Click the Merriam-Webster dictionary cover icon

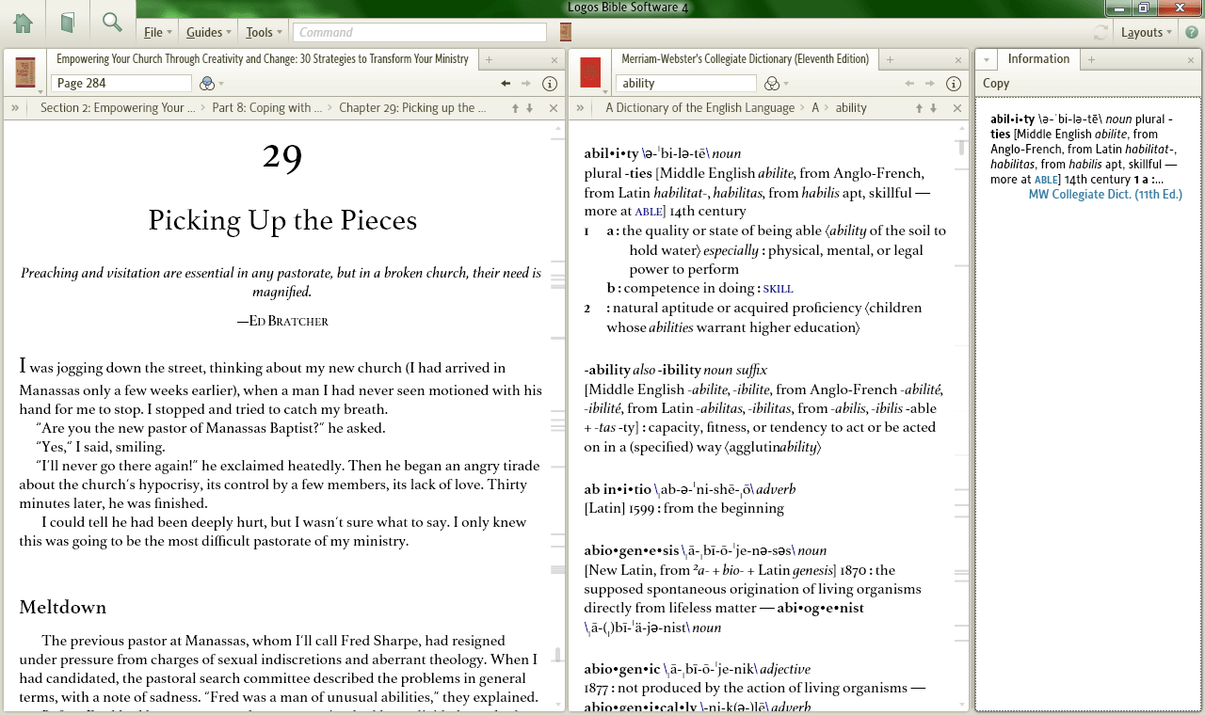tap(590, 71)
